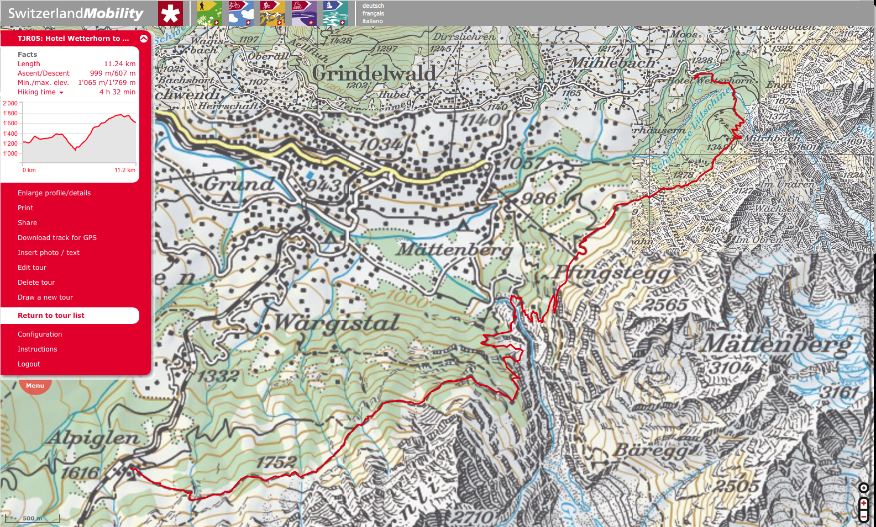The image size is (876, 527).
Task: Select the Hiking in Switzerland icon
Action: 209,14
